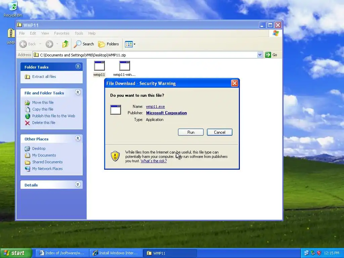344x258 pixels.
Task: Collapse the Other Places panel
Action: (78, 138)
